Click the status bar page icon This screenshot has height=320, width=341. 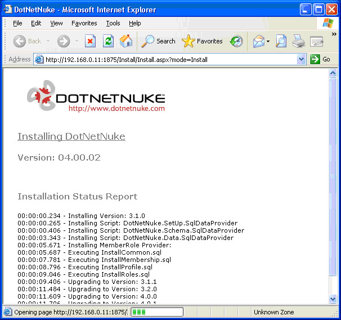click(7, 312)
